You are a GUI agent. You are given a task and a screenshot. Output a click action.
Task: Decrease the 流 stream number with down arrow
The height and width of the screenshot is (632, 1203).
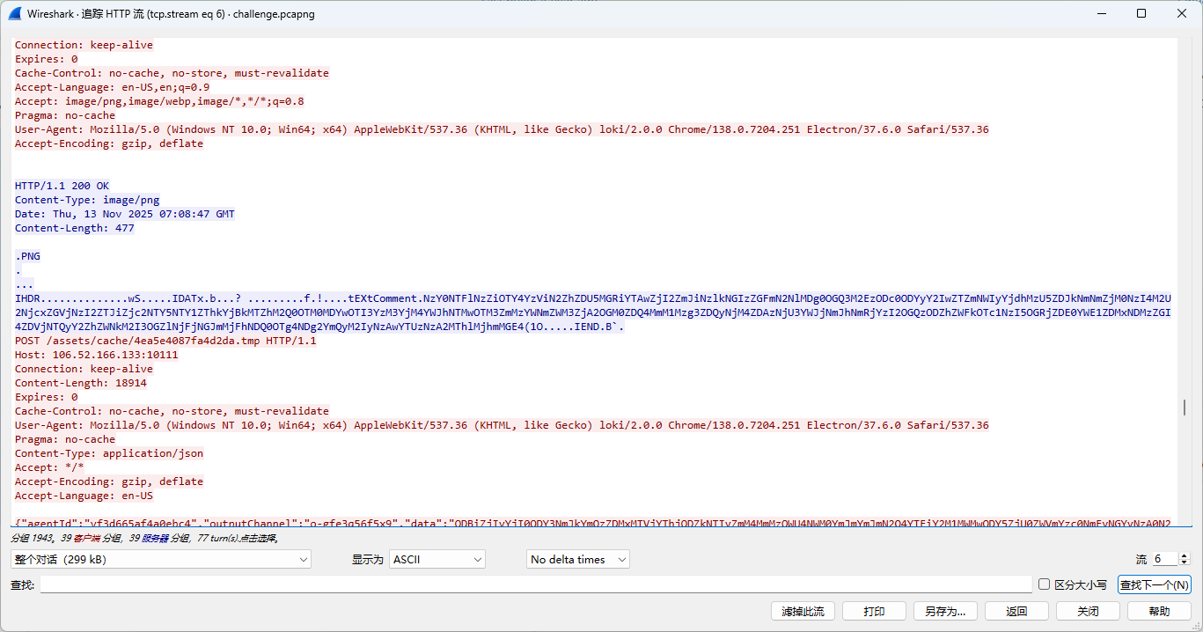pyautogui.click(x=1184, y=562)
